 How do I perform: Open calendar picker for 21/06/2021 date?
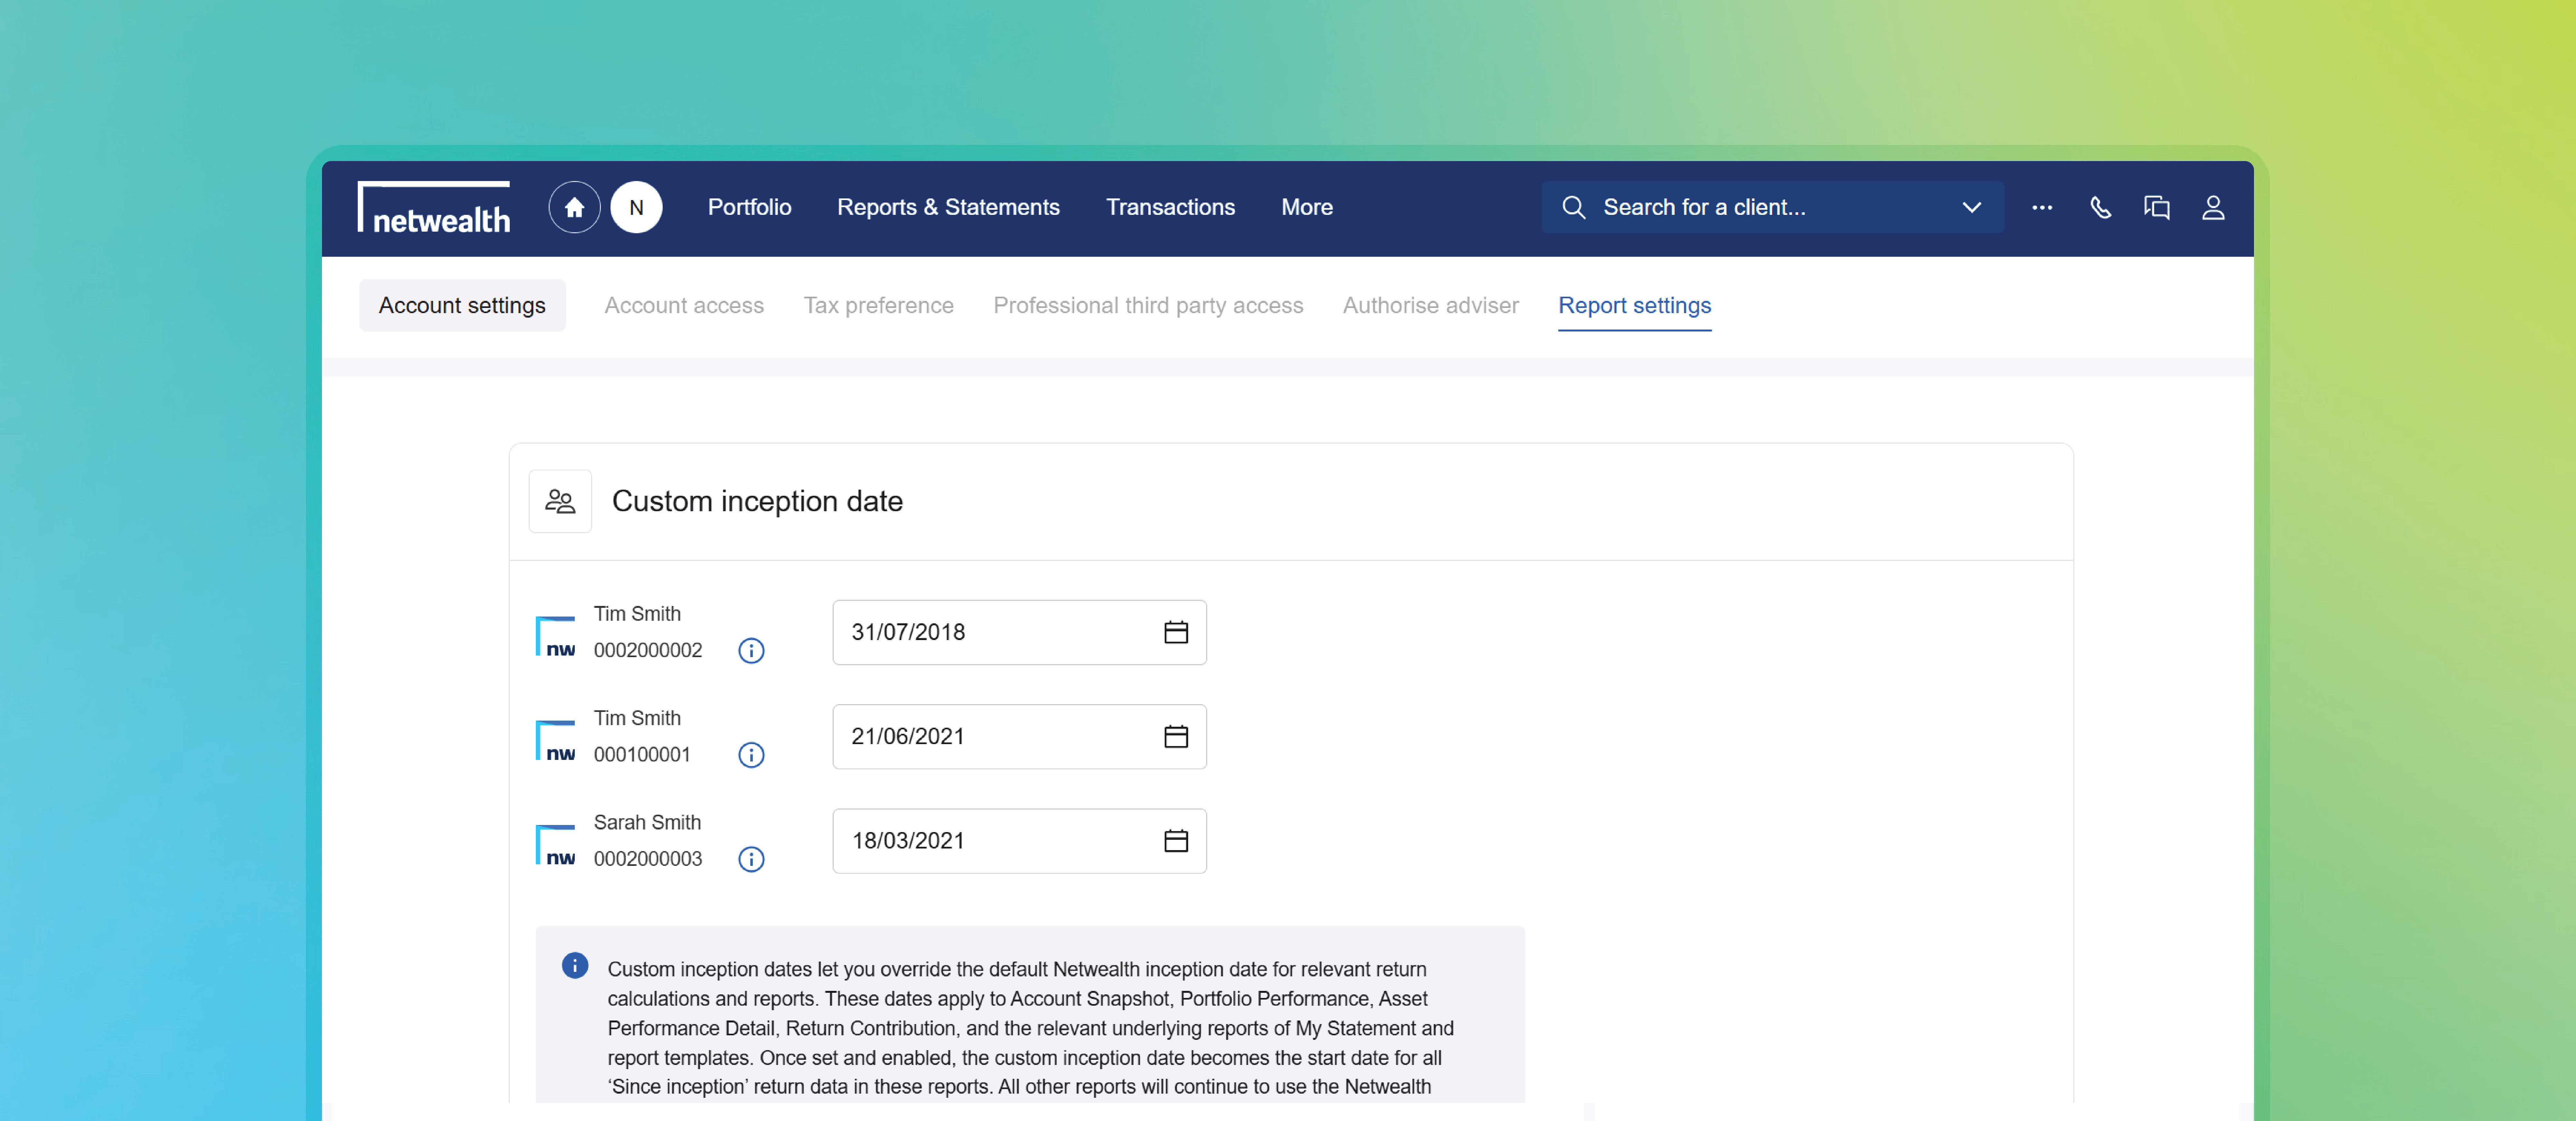(x=1176, y=736)
